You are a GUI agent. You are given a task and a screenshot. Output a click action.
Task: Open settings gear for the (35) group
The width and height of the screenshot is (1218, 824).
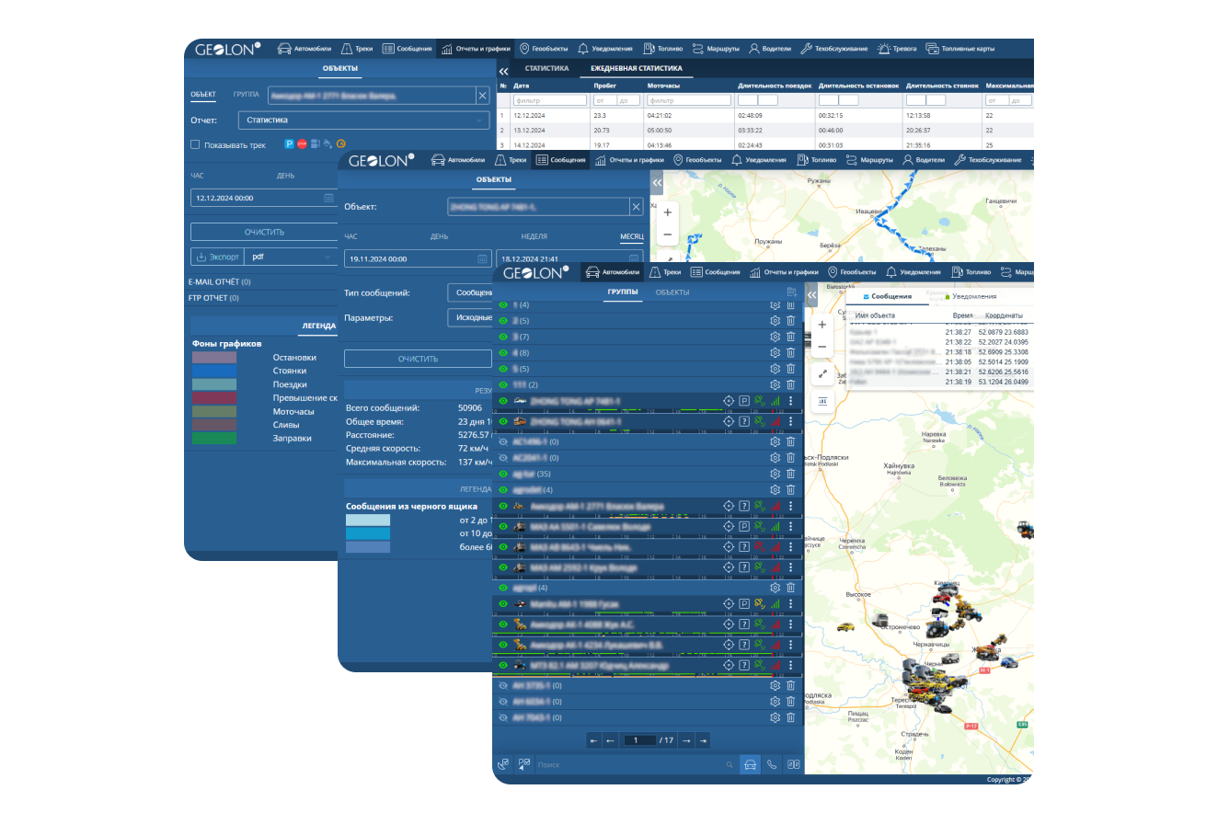tap(775, 474)
